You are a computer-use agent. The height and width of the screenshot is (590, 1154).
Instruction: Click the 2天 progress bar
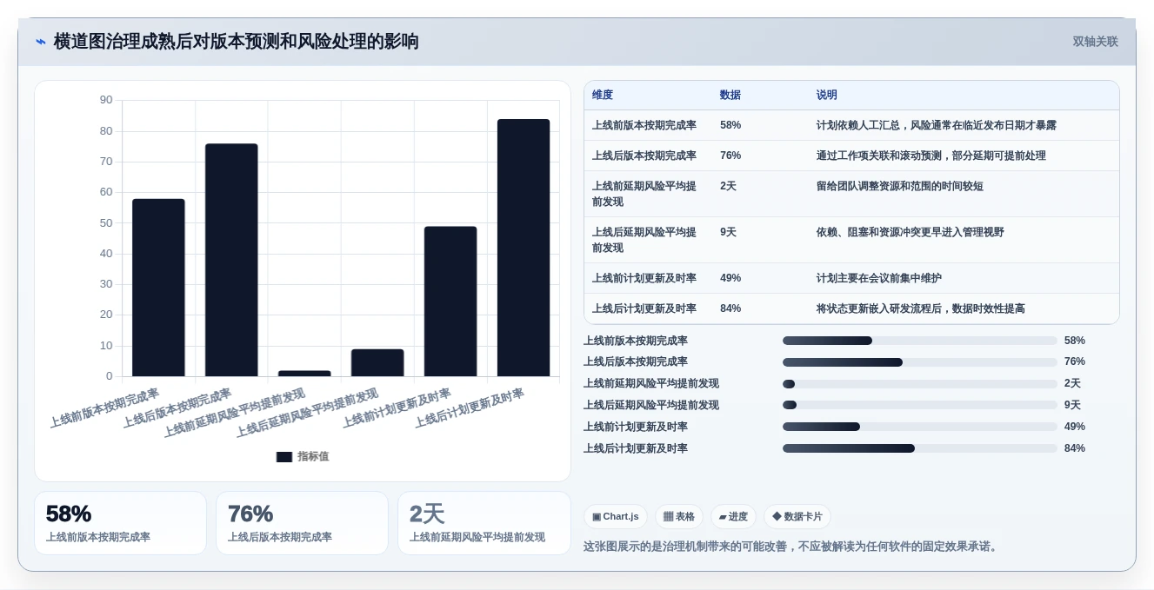tap(920, 383)
